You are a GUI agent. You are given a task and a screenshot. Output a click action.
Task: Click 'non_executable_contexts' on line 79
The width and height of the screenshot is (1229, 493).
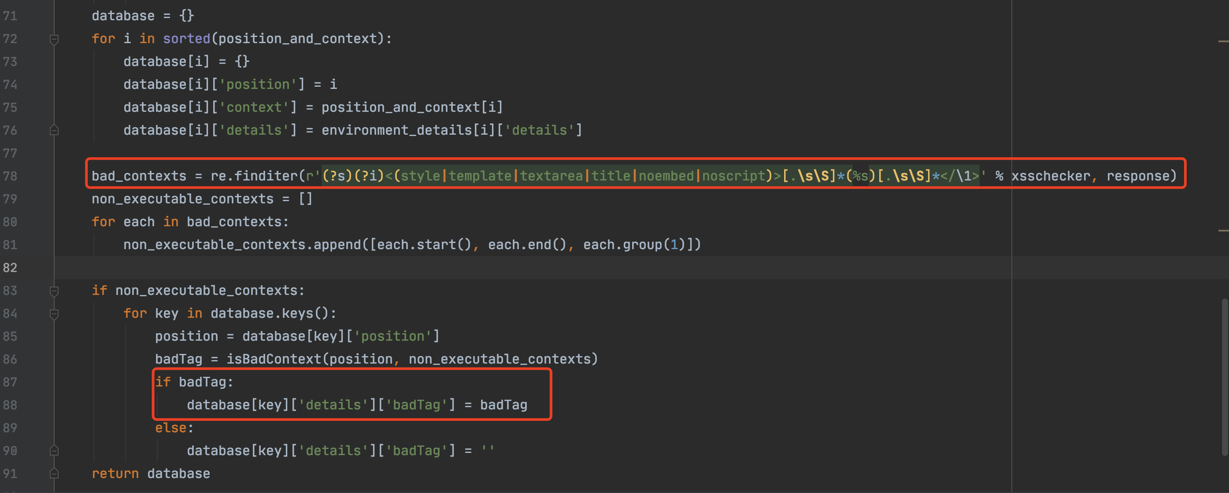[182, 199]
